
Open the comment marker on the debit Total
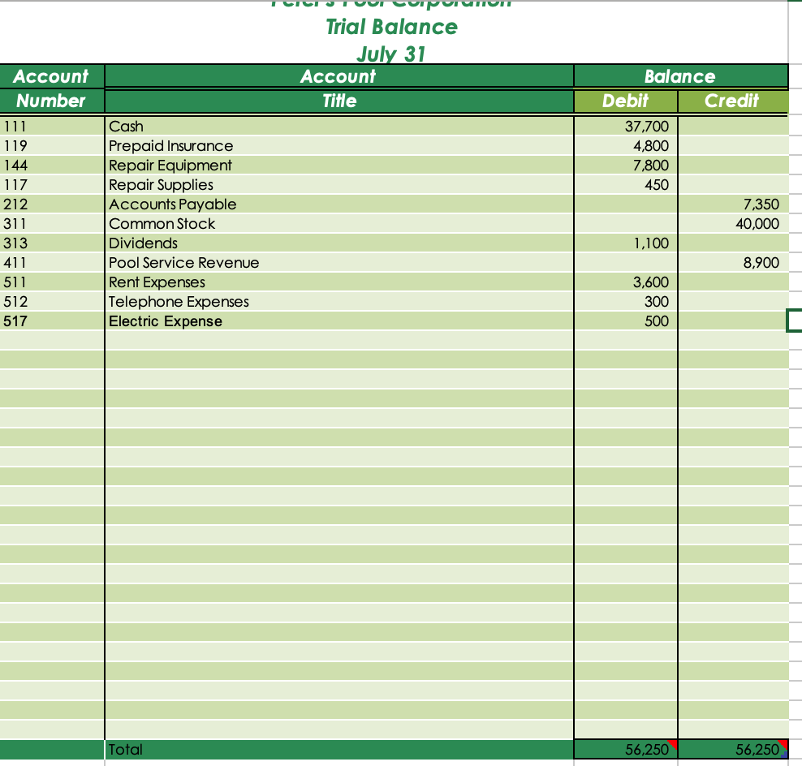point(671,745)
